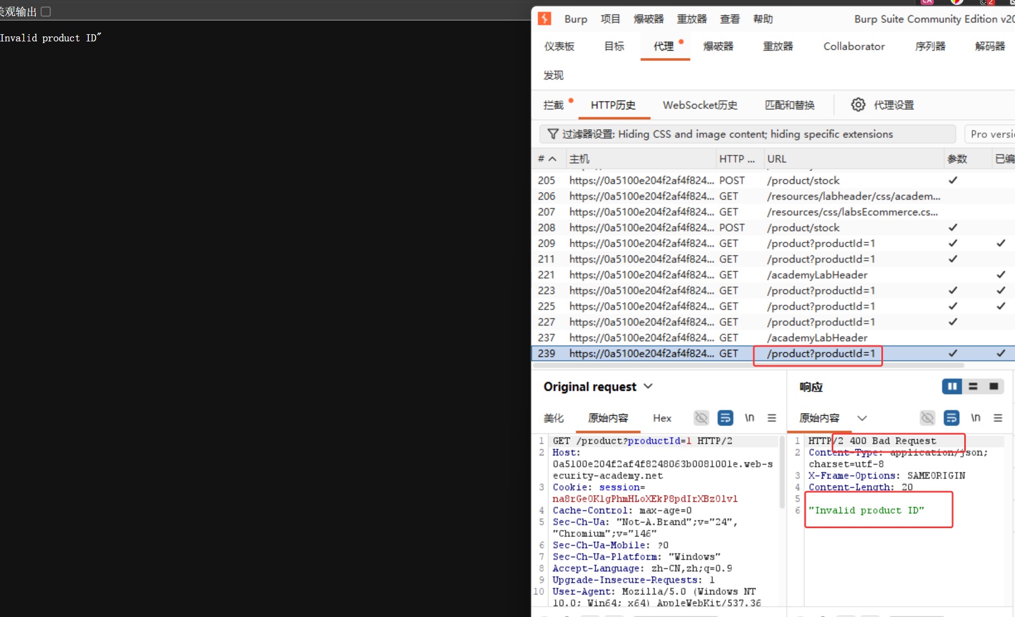The image size is (1015, 617).
Task: Click request pane vertical scrollbar
Action: [781, 472]
